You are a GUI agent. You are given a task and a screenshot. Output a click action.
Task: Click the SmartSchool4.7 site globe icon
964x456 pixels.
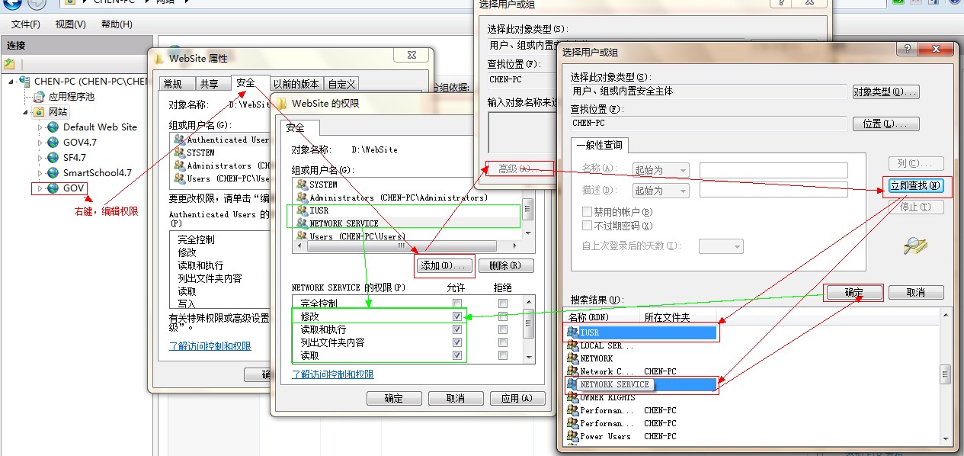point(53,172)
